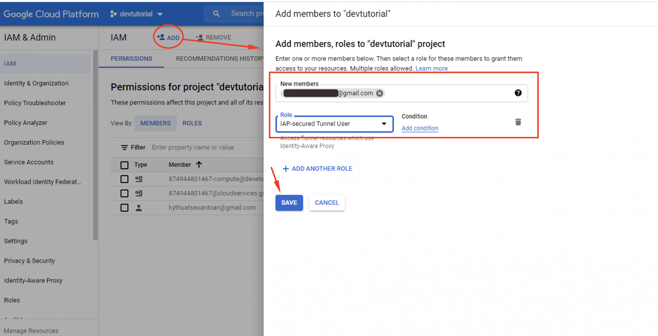658x336 pixels.
Task: Remove the gmail.com member chip
Action: (x=379, y=93)
